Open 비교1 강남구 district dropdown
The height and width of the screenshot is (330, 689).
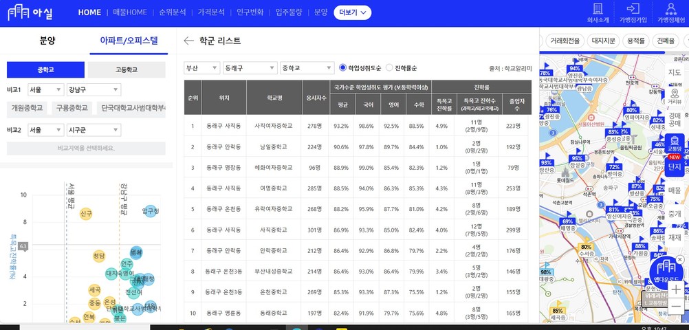94,89
